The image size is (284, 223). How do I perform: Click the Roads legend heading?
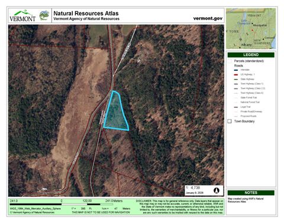(238, 65)
